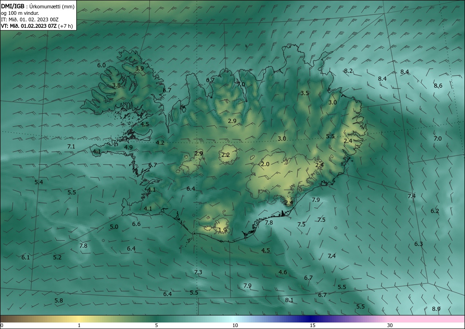
Task: Pick the 8.6 value on the map
Action: 438,85
